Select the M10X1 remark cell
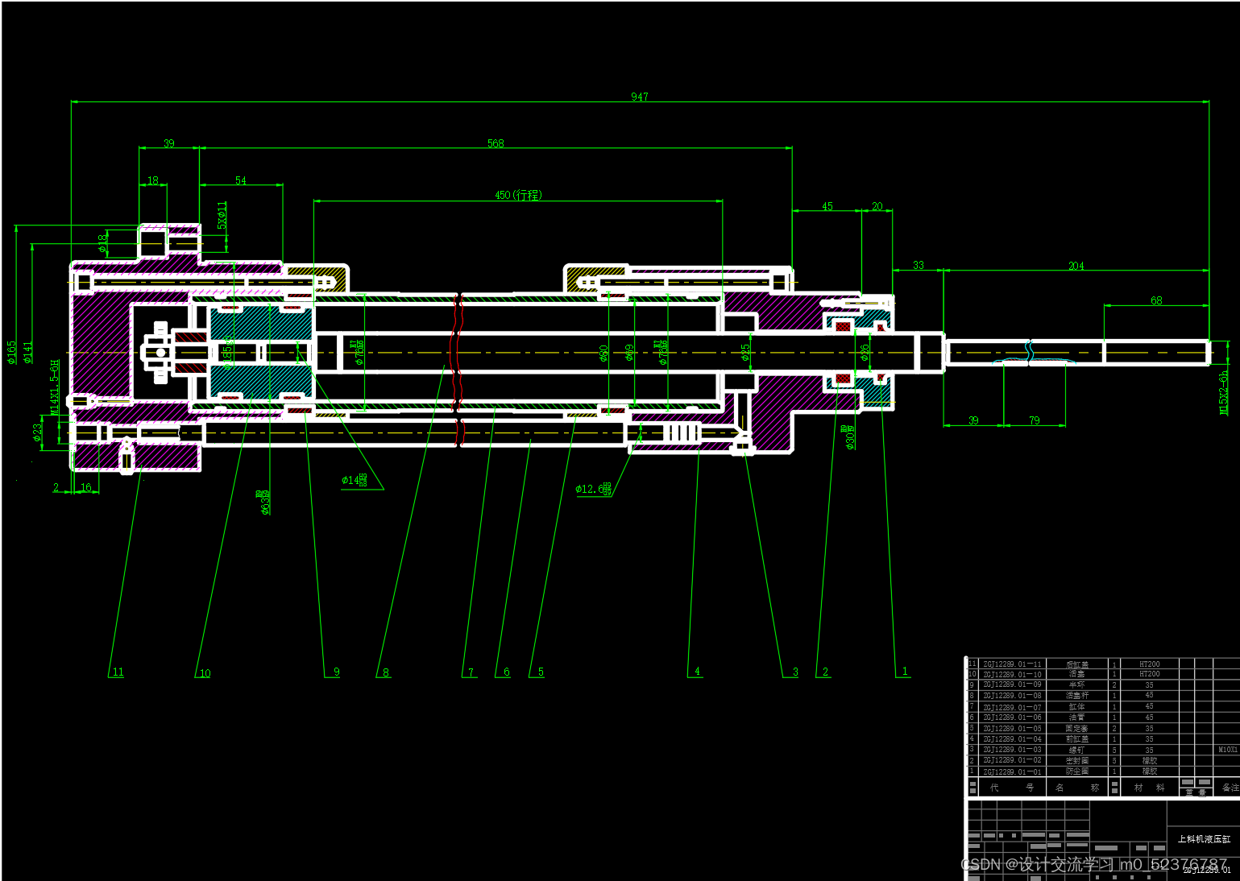 1228,750
